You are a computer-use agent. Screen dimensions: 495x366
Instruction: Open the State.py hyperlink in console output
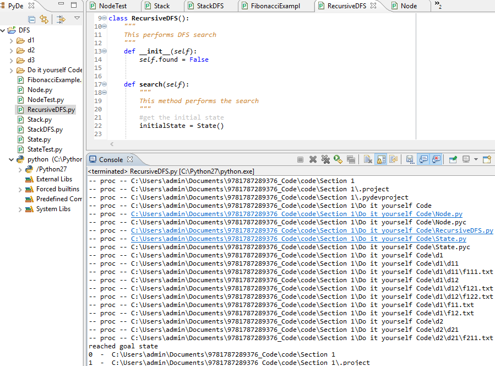point(298,239)
